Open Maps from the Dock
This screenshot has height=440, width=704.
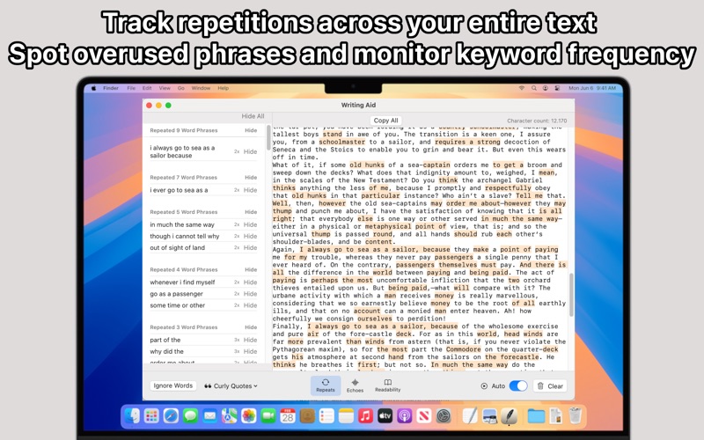click(229, 415)
